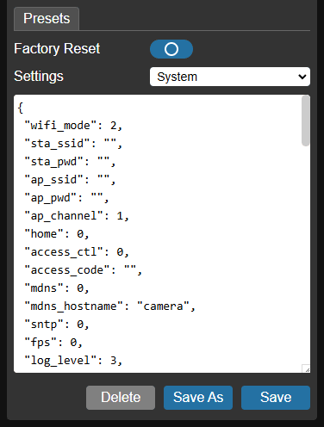
Task: Click the scrollbar track below the thumb
Action: coord(306,256)
